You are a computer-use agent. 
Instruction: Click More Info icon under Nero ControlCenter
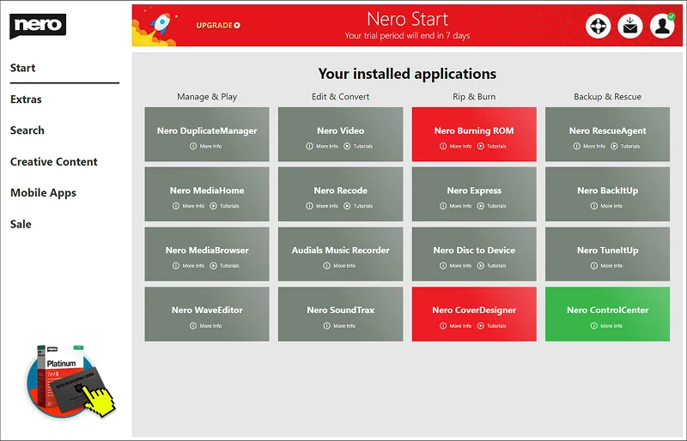click(593, 326)
